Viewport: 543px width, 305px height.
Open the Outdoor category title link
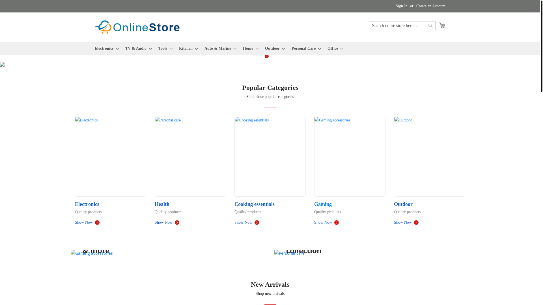(403, 204)
